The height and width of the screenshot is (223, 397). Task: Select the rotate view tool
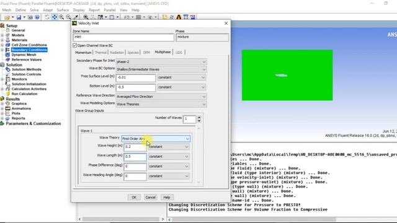point(47,17)
